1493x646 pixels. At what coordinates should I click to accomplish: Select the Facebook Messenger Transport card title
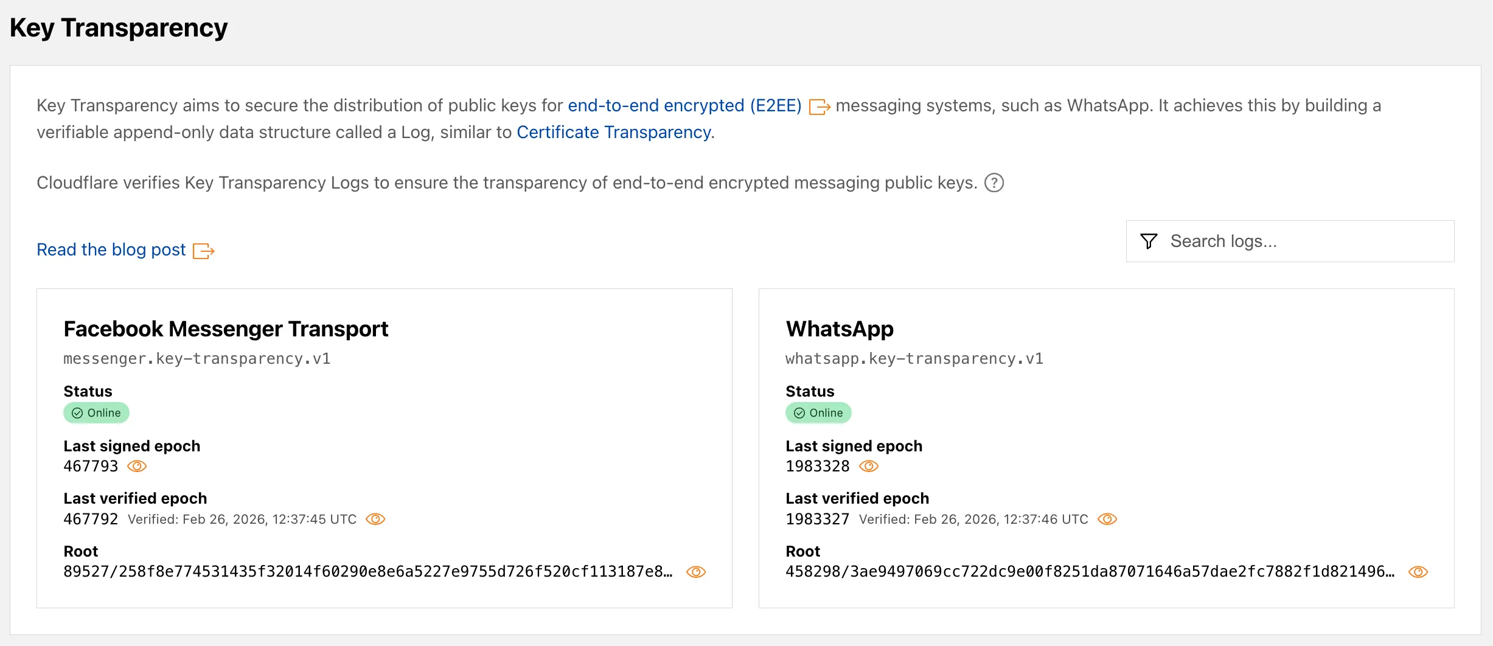point(226,328)
